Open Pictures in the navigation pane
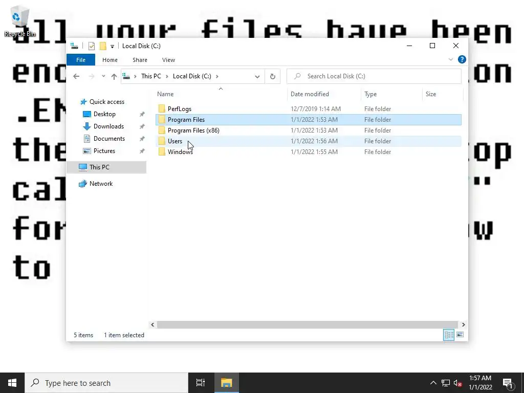This screenshot has height=393, width=524. pos(104,151)
